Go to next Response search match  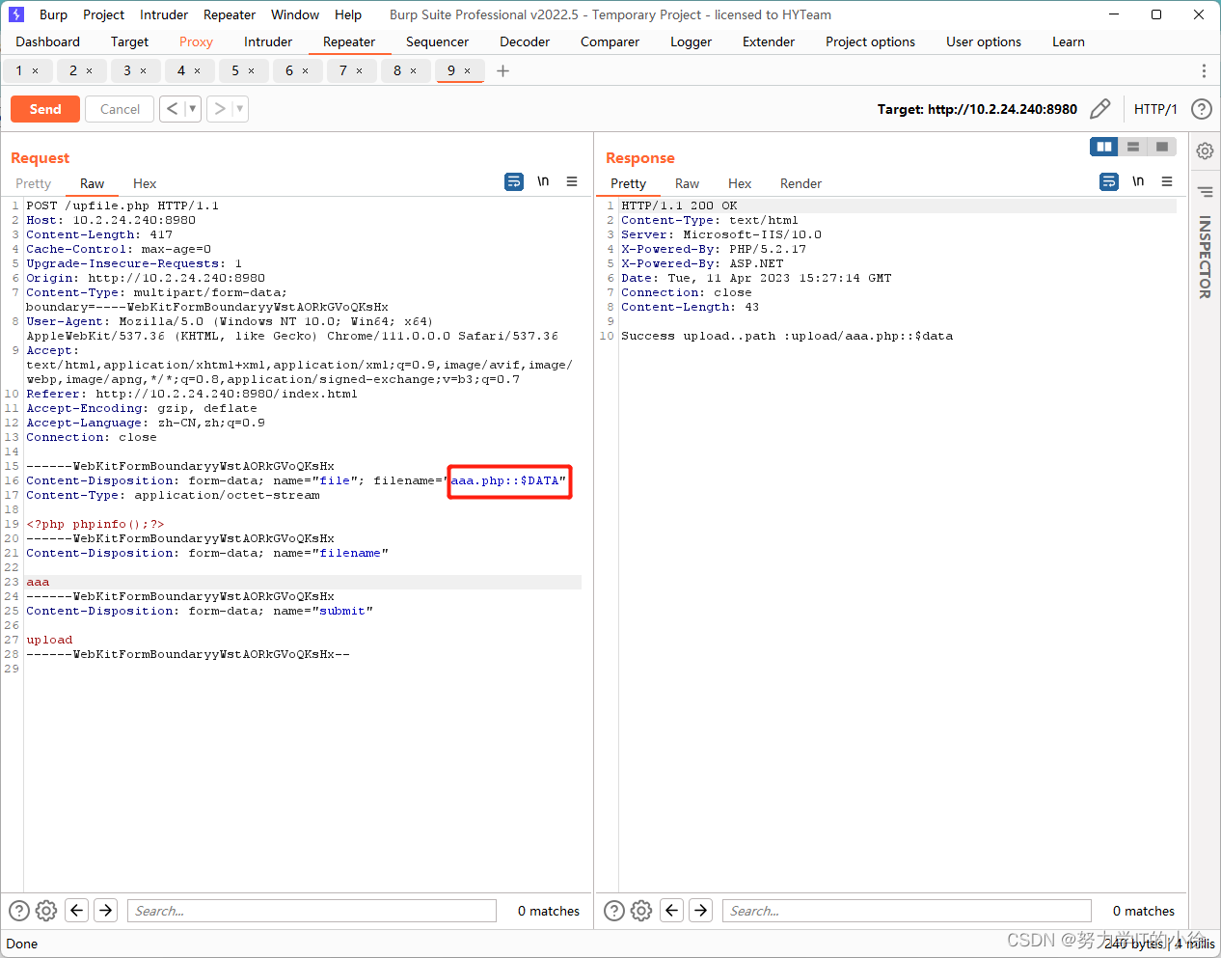(701, 910)
